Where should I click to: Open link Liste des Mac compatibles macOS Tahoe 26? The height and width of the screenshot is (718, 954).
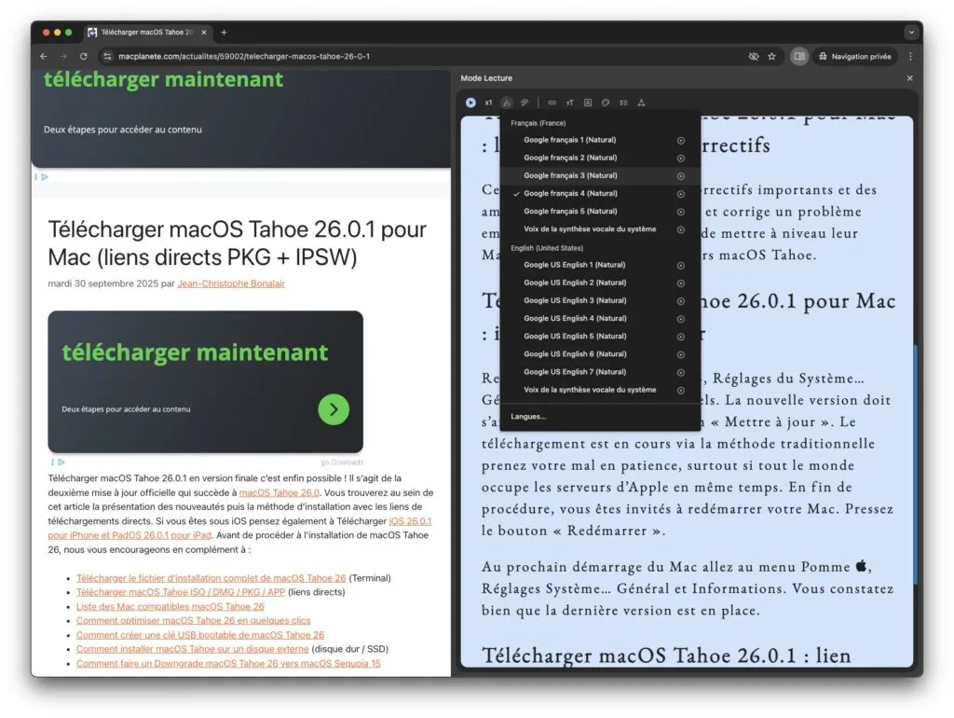170,606
